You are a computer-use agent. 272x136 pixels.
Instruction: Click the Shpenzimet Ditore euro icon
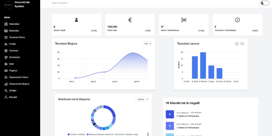tap(6, 77)
